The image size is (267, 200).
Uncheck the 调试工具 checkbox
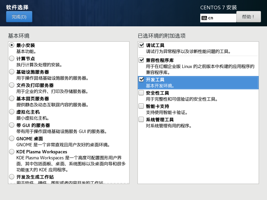coord(141,45)
